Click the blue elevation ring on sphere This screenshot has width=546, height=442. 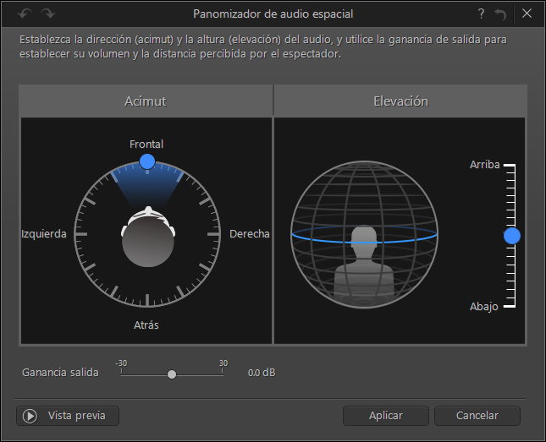coord(364,235)
